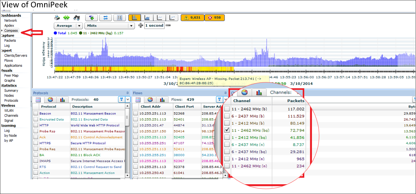Expand the arrow beside Compass

pyautogui.click(x=2, y=31)
